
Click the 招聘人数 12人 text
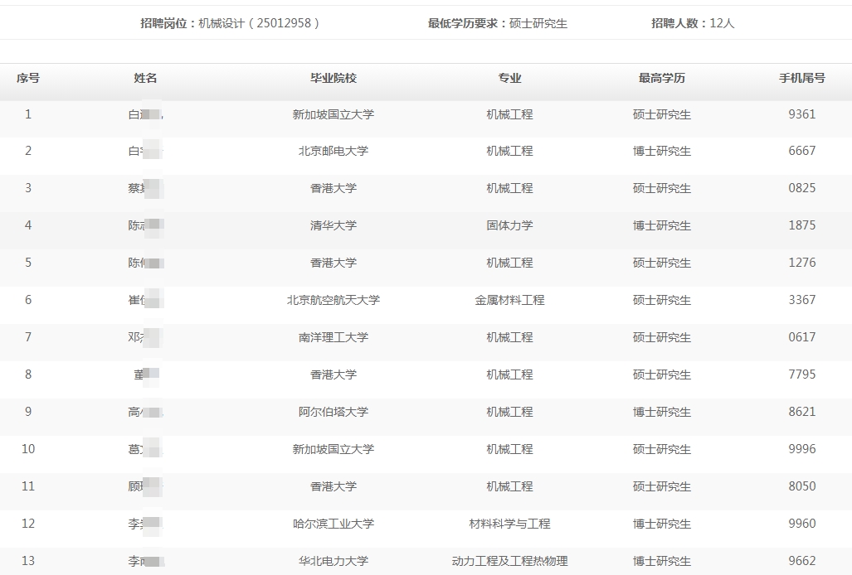(693, 23)
